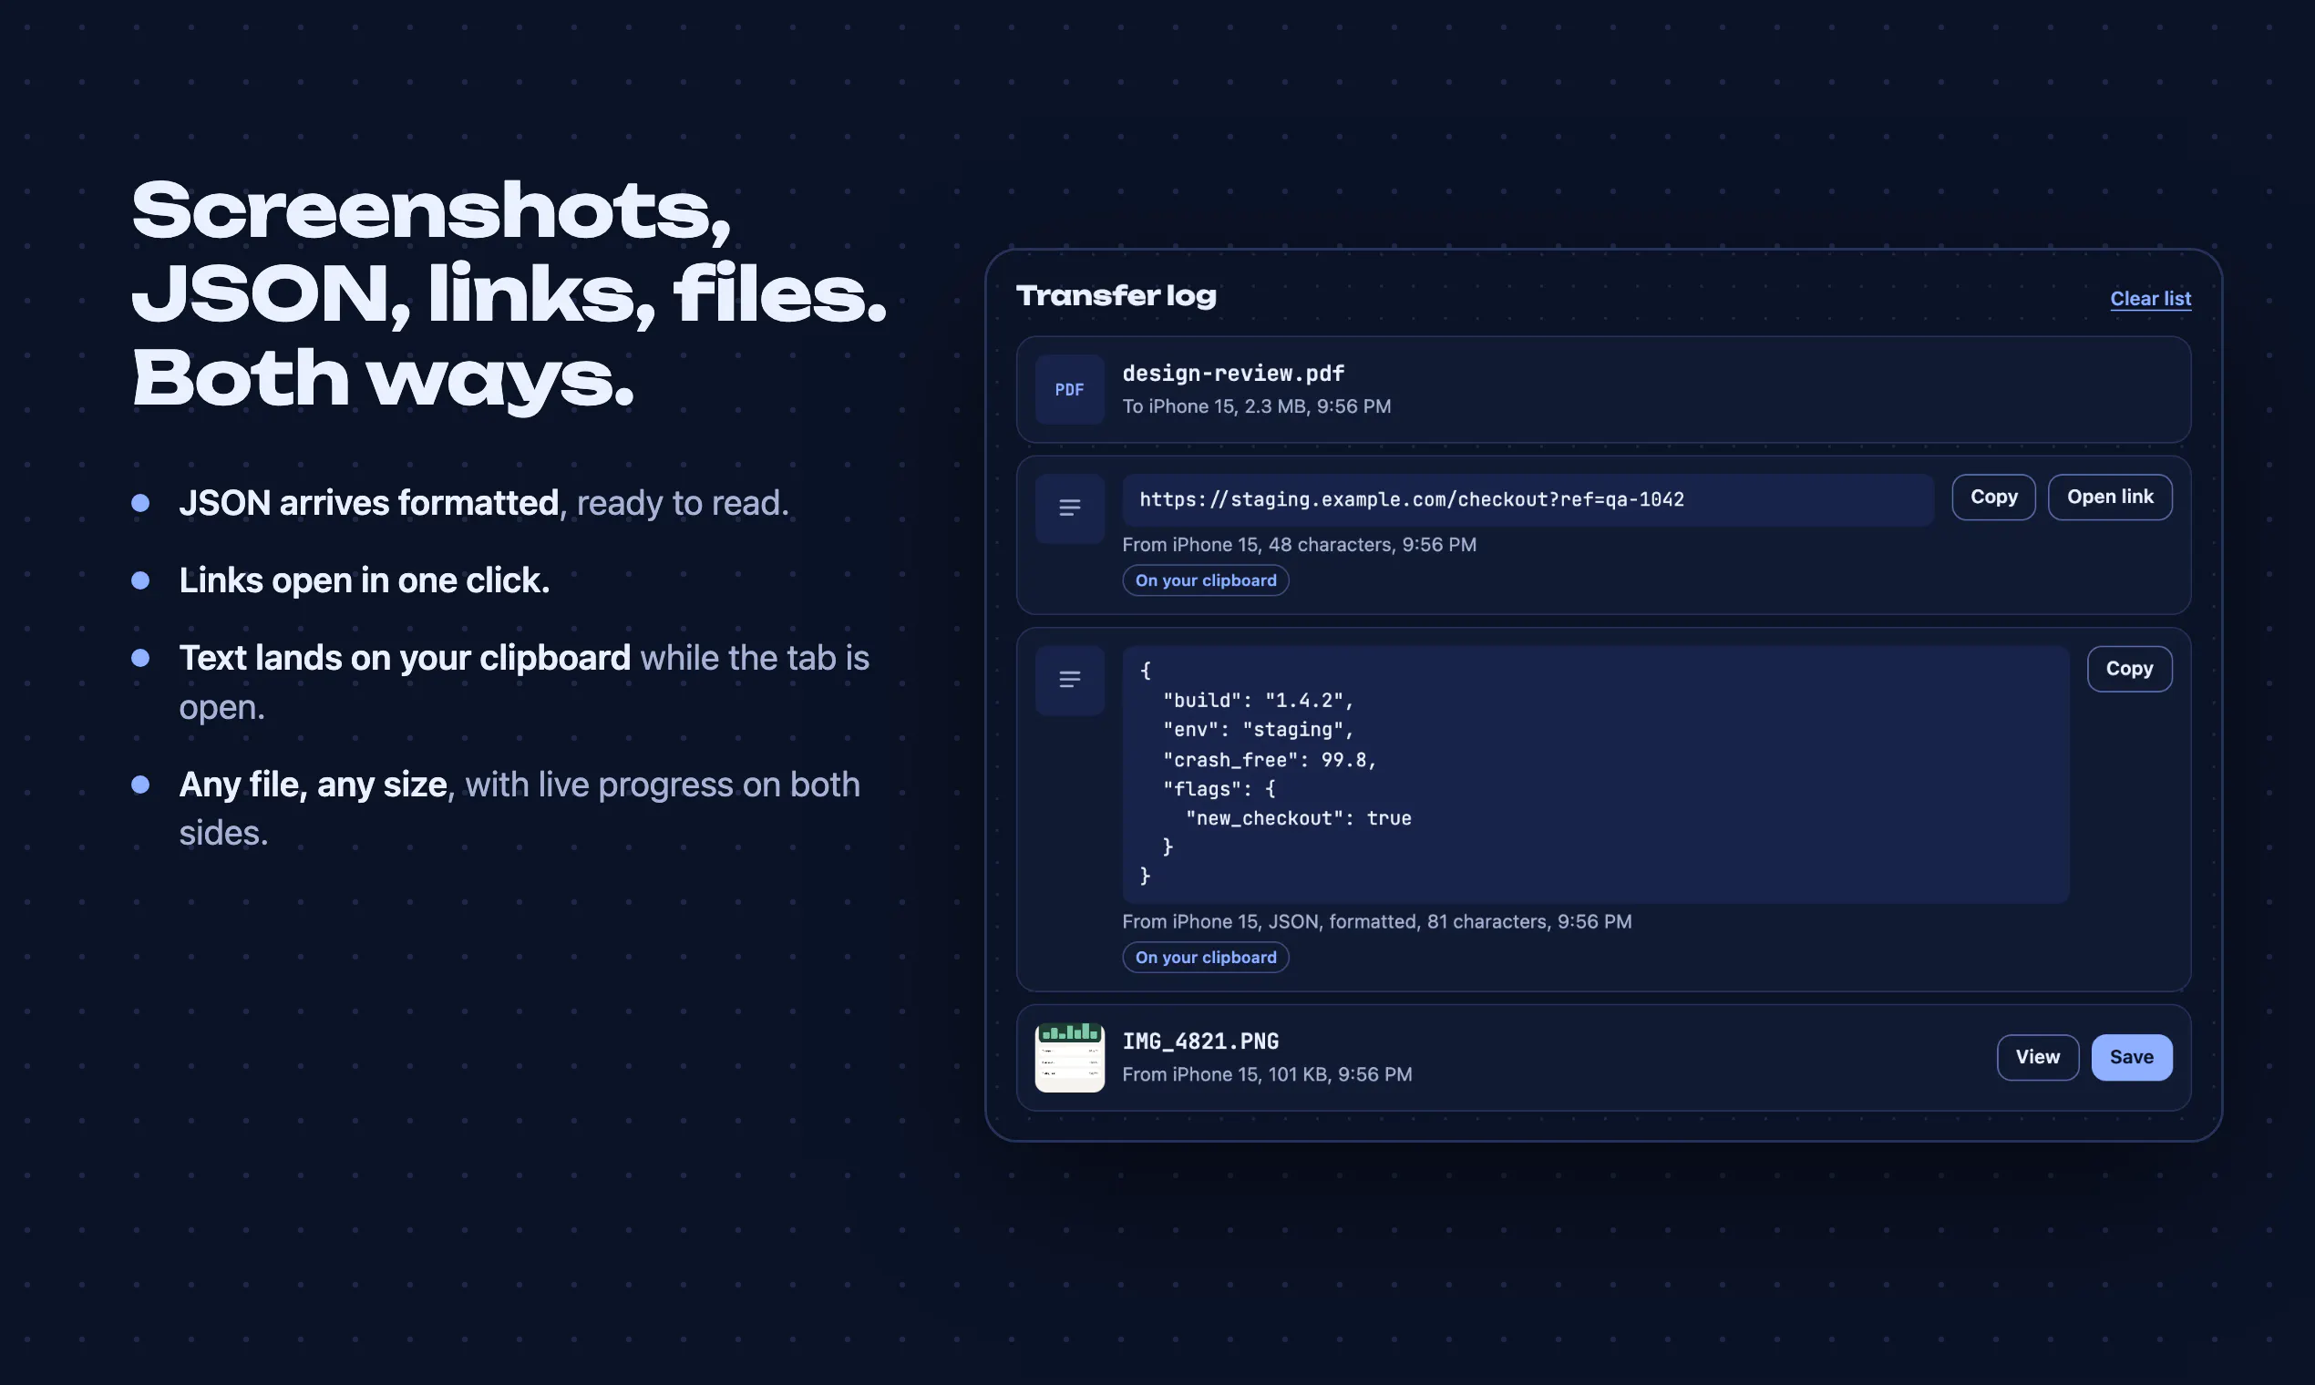Click the text icon beside the staging link entry
This screenshot has height=1385, width=2315.
(x=1069, y=508)
